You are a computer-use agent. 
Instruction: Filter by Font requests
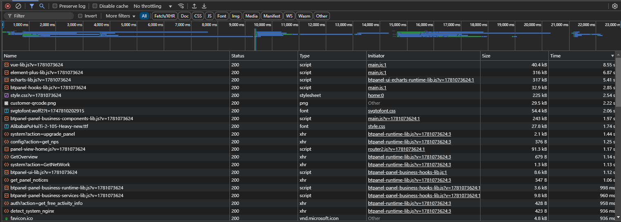(x=222, y=16)
